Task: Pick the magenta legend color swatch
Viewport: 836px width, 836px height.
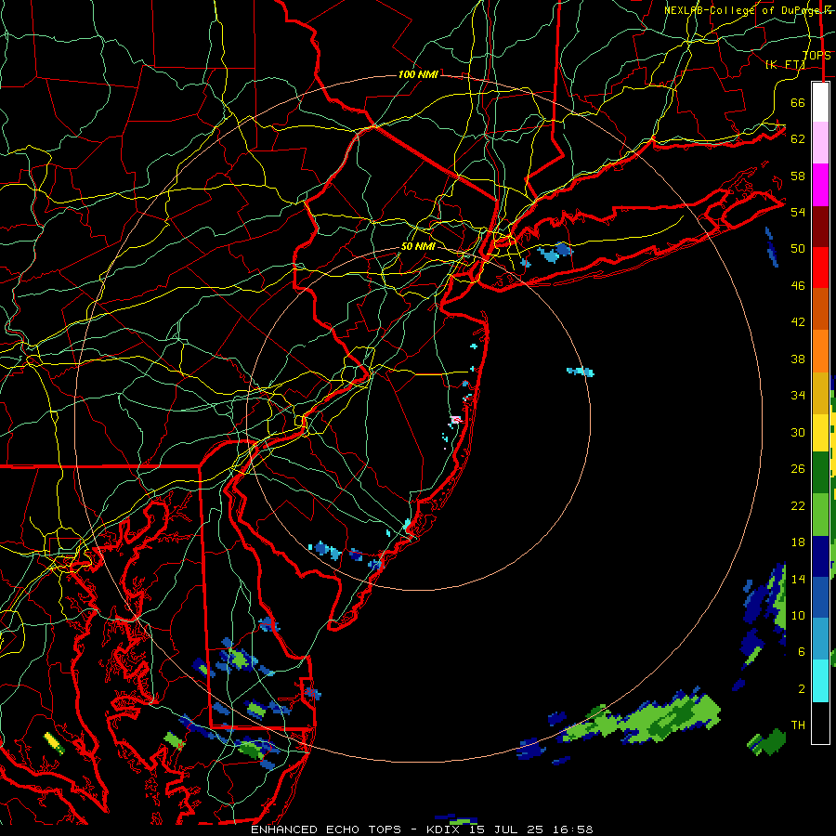Action: click(x=820, y=185)
